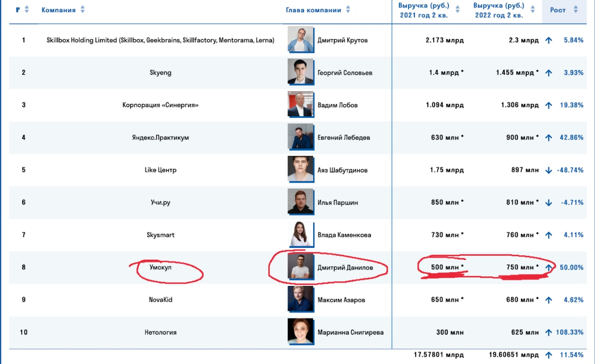Select the NovaKid company name
The height and width of the screenshot is (364, 595).
click(160, 300)
